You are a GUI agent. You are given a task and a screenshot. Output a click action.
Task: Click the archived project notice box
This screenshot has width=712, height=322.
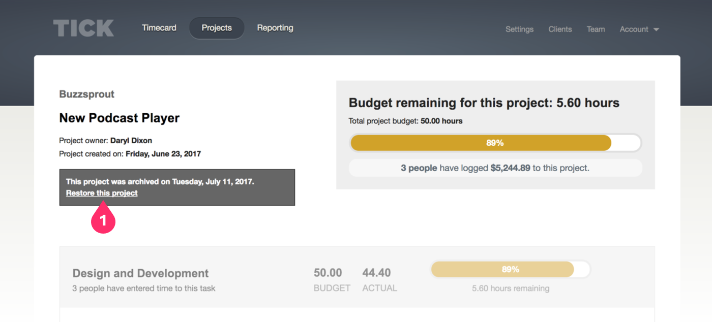(177, 187)
